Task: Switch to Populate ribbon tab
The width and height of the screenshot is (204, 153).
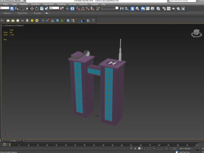Action: [x=37, y=13]
